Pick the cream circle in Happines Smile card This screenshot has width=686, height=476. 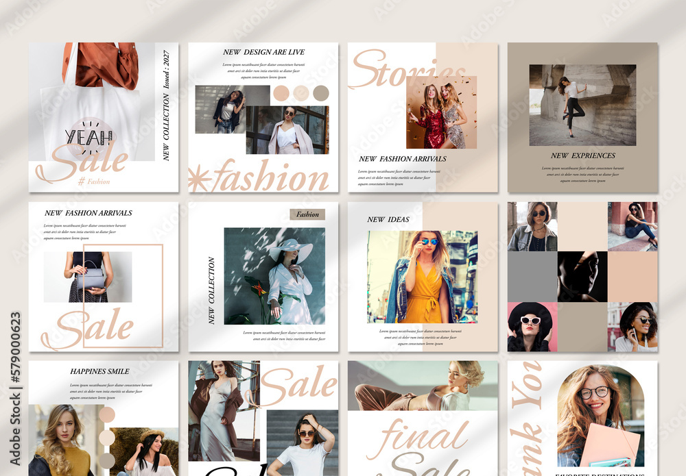coord(107,437)
